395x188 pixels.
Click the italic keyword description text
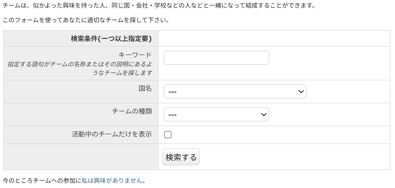point(80,68)
